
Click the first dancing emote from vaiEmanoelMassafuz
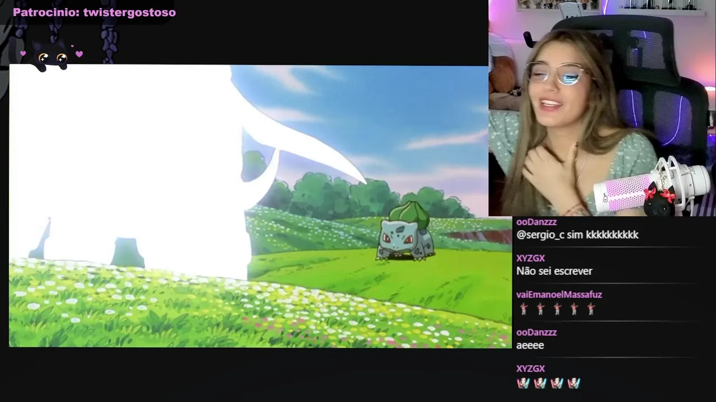pos(524,309)
